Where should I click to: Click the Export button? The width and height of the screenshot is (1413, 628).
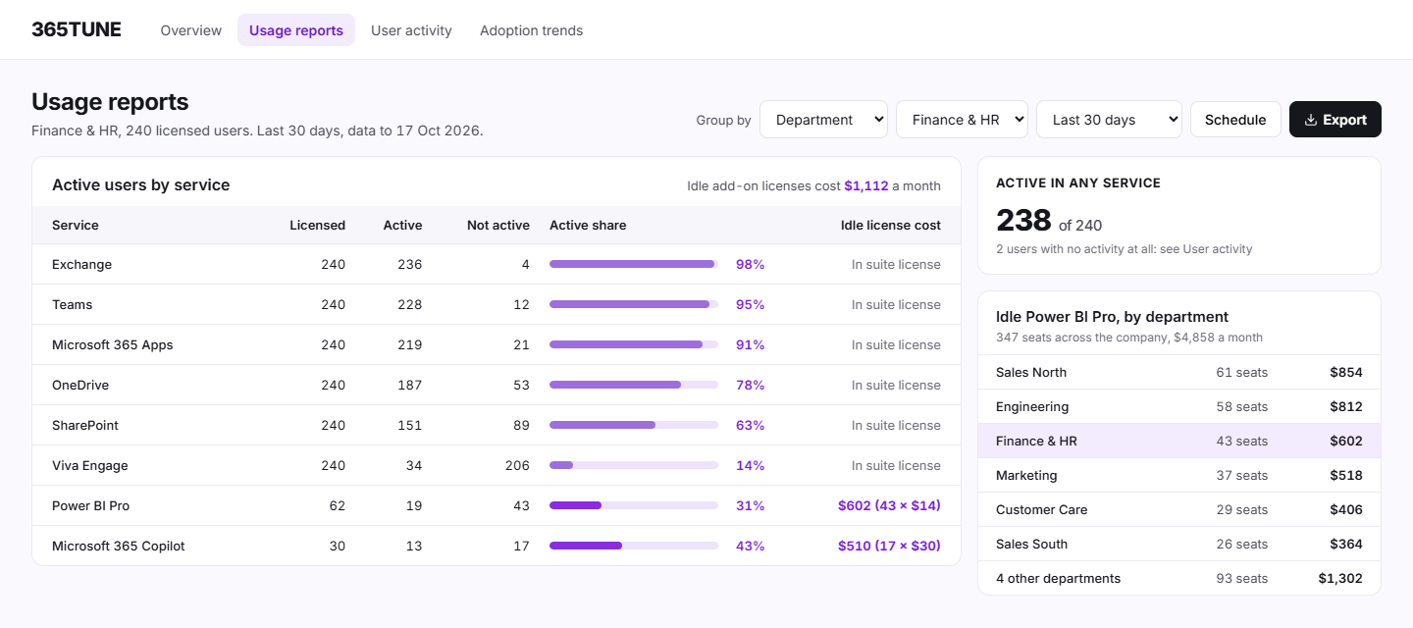tap(1334, 120)
